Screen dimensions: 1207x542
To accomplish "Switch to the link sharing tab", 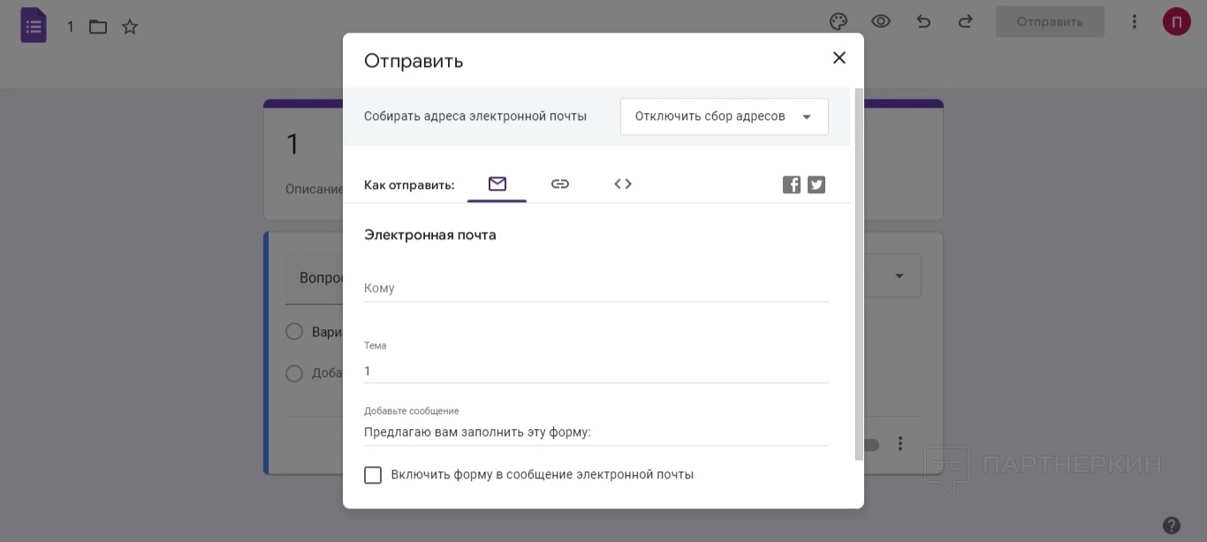I will tap(560, 184).
